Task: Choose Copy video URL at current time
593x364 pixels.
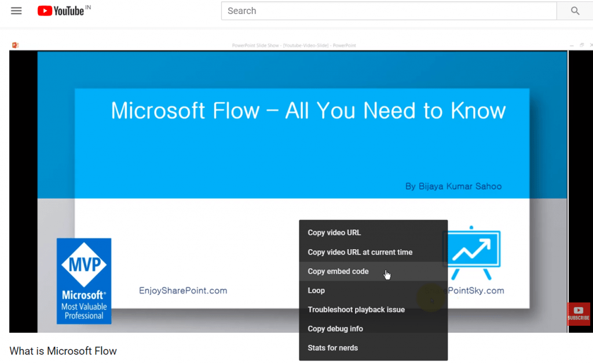Action: (373, 252)
